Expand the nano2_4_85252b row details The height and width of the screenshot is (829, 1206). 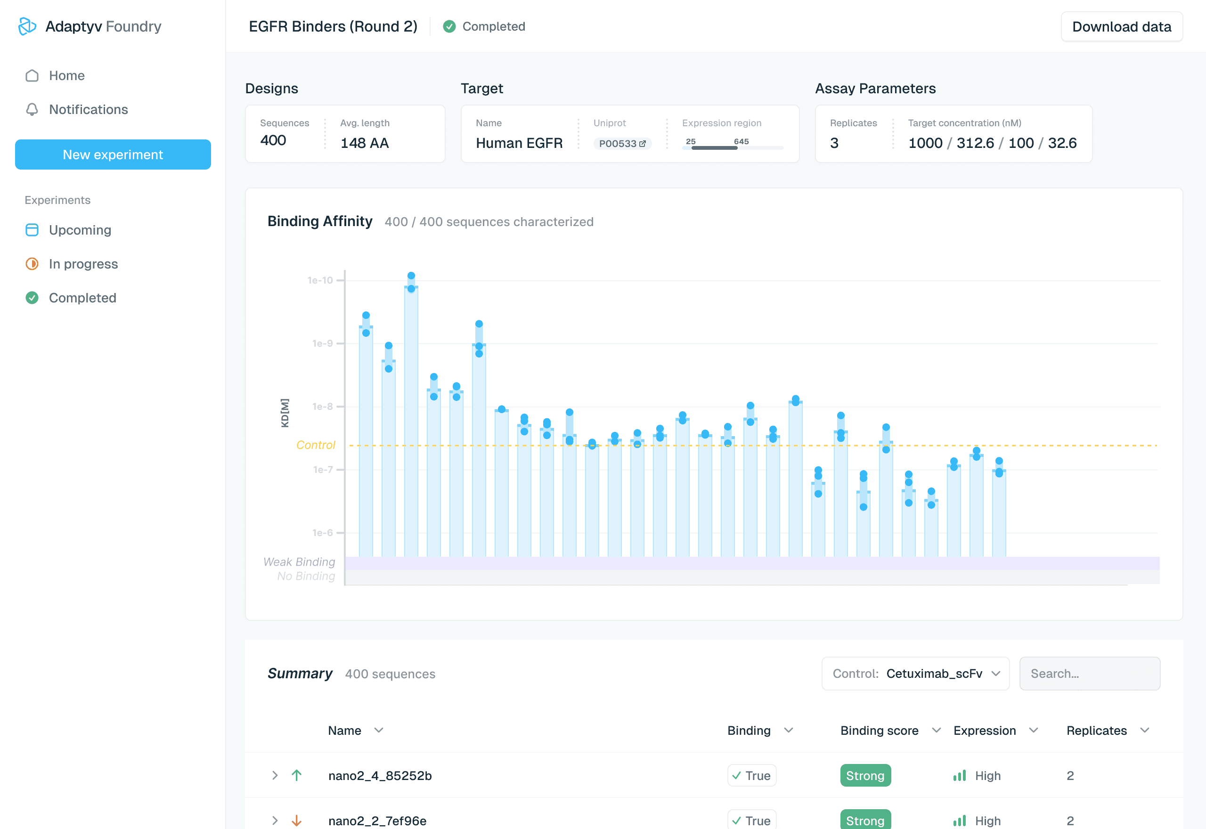(274, 775)
